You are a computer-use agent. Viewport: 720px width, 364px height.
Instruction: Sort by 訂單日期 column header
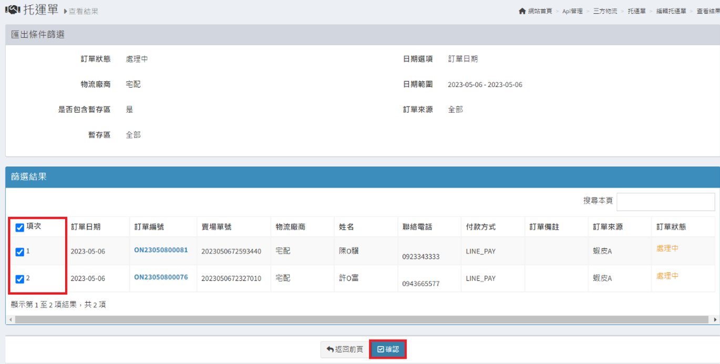(x=86, y=227)
